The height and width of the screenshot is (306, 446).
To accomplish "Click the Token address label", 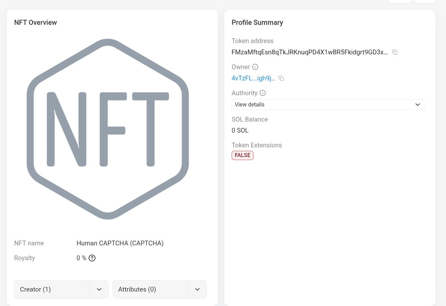I will [252, 41].
